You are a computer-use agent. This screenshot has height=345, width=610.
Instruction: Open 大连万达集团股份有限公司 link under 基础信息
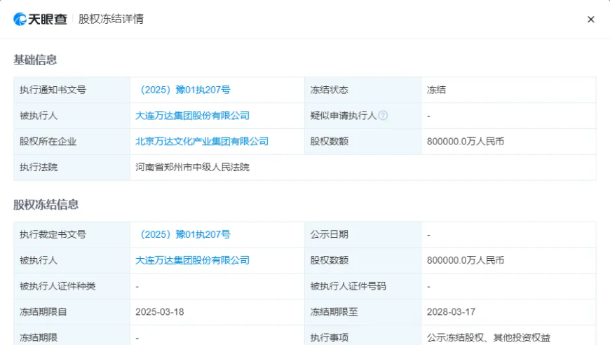192,116
